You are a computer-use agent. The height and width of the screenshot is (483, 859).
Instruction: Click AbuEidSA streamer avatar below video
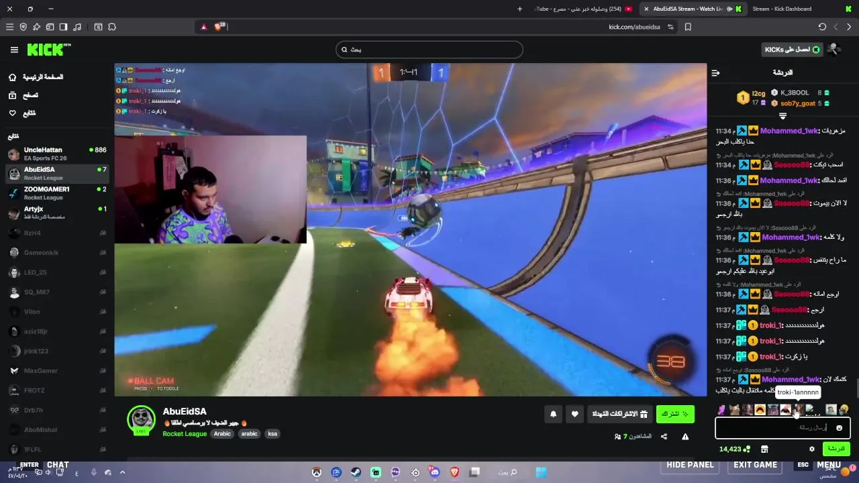[141, 419]
